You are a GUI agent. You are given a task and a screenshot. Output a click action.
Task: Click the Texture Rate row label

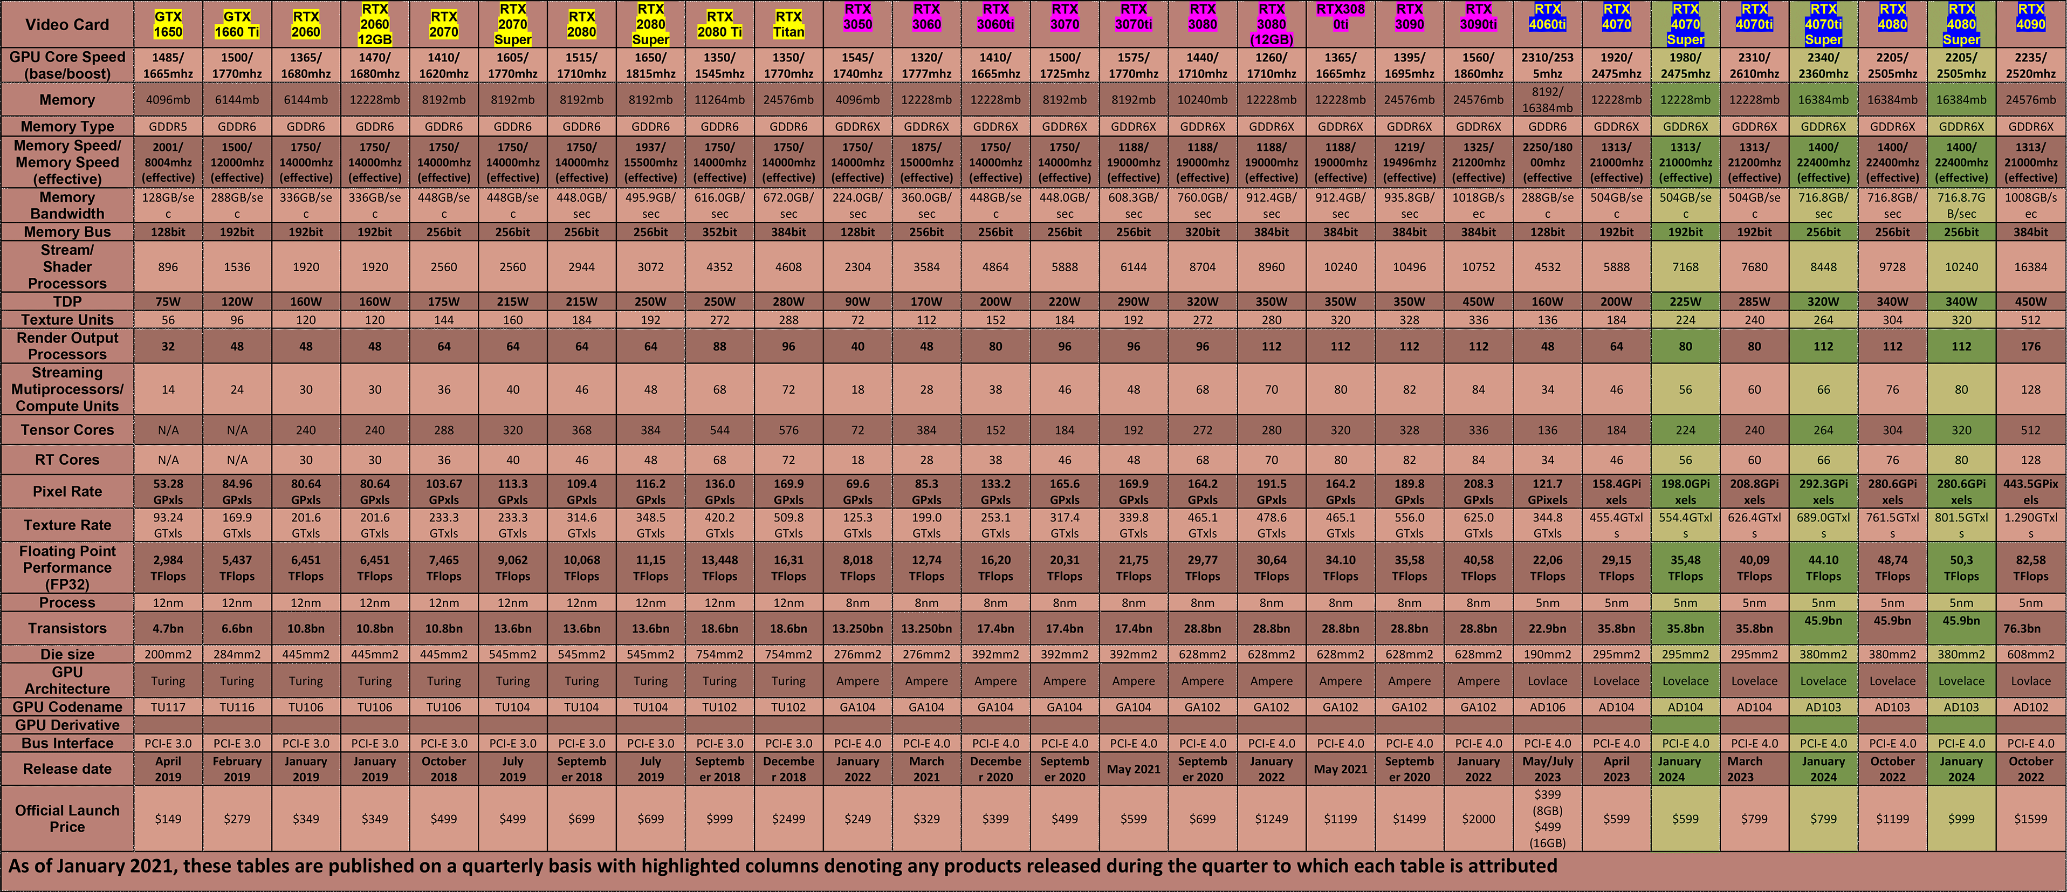click(67, 525)
